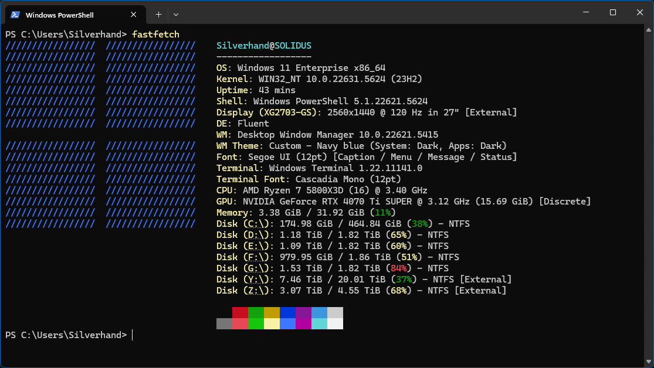Expand the new tab profile dropdown
This screenshot has width=654, height=368.
176,15
